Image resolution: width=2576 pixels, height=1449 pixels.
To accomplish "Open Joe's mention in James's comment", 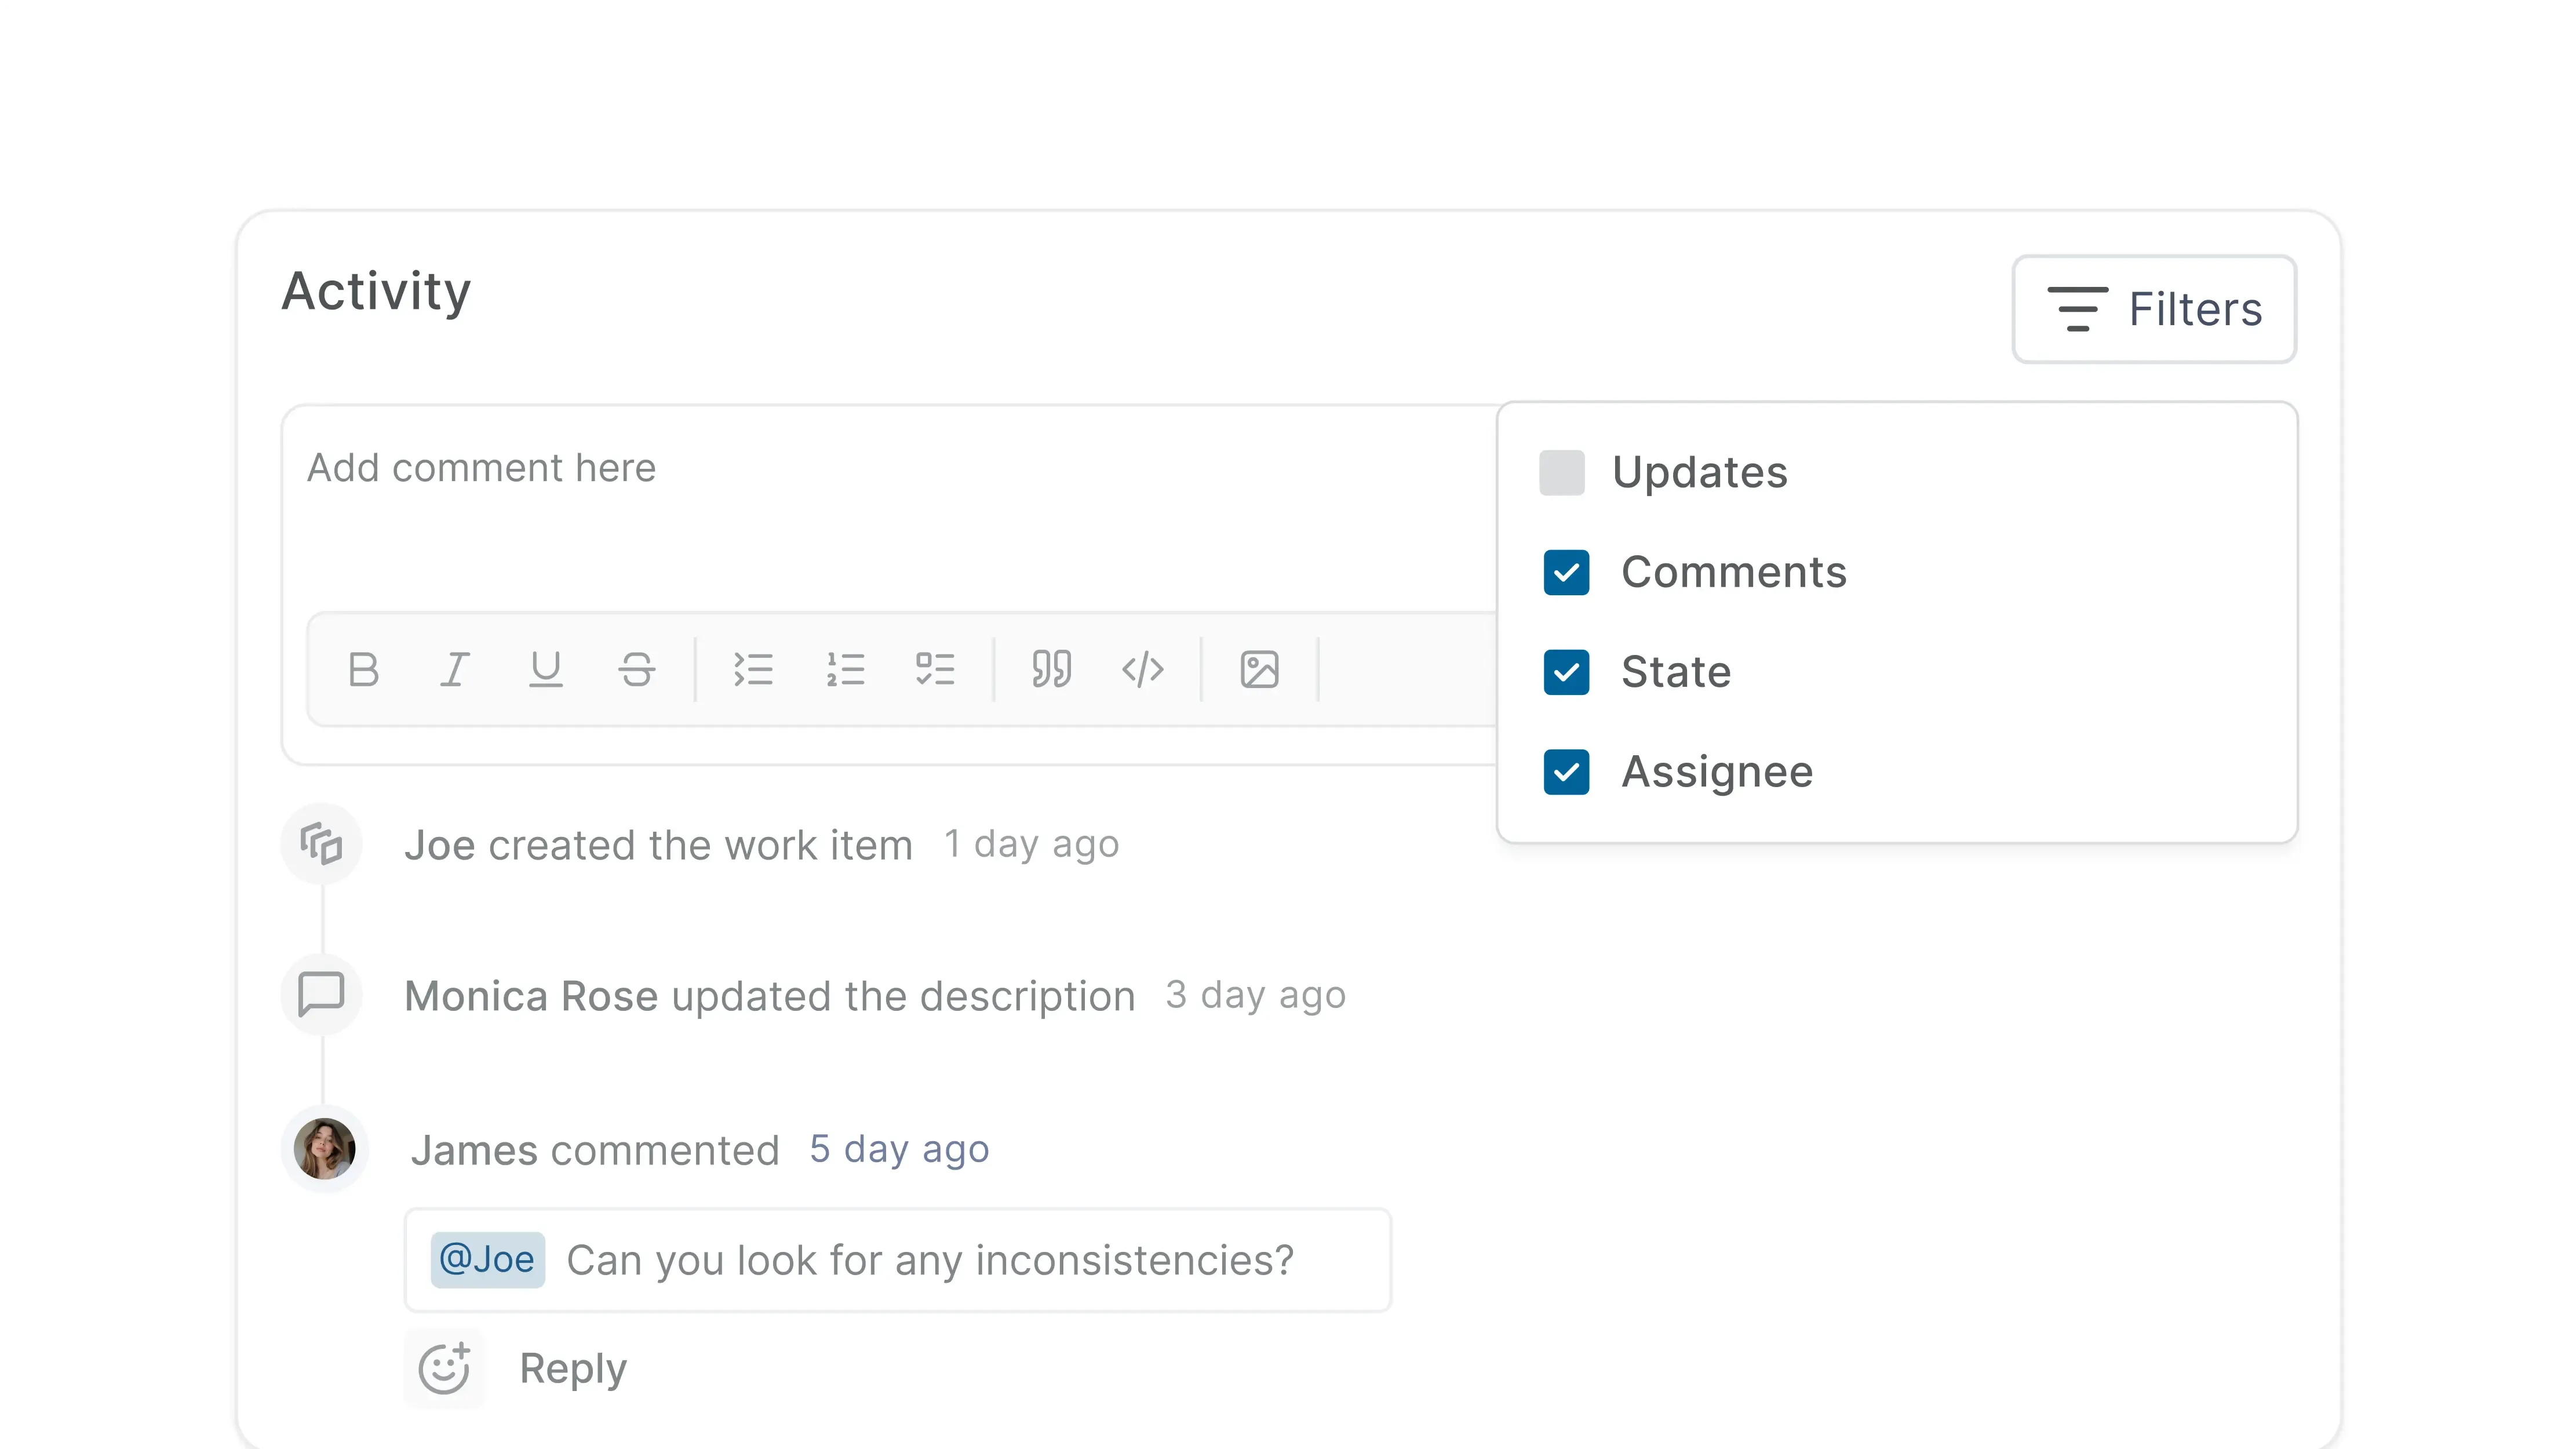I will click(487, 1259).
